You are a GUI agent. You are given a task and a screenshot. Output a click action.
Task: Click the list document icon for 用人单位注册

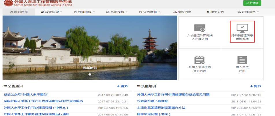(242, 60)
